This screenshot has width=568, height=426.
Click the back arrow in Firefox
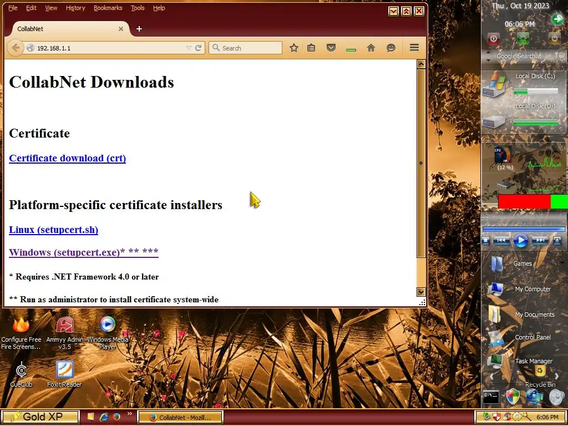(15, 48)
